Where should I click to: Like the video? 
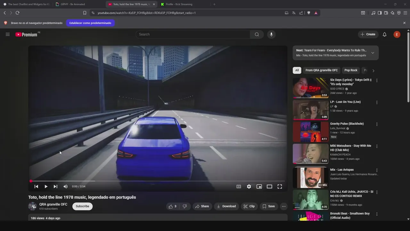pos(173,206)
